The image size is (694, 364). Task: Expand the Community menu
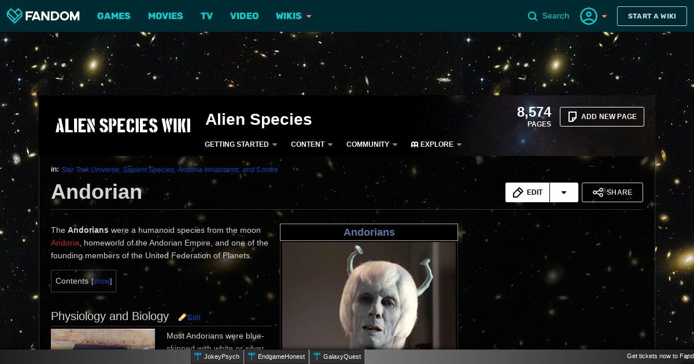click(x=372, y=144)
